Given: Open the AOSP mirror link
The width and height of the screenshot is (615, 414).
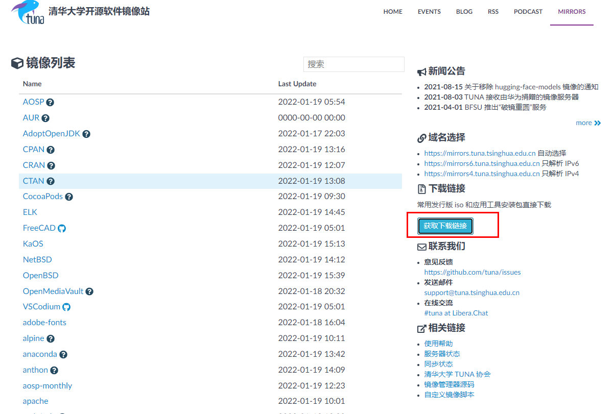Looking at the screenshot, I should tap(34, 102).
